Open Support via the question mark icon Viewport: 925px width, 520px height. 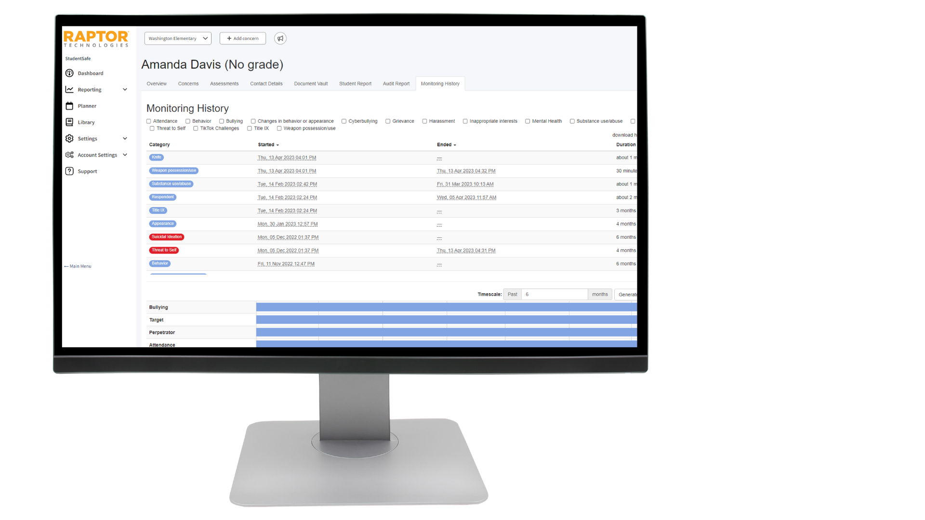click(69, 171)
